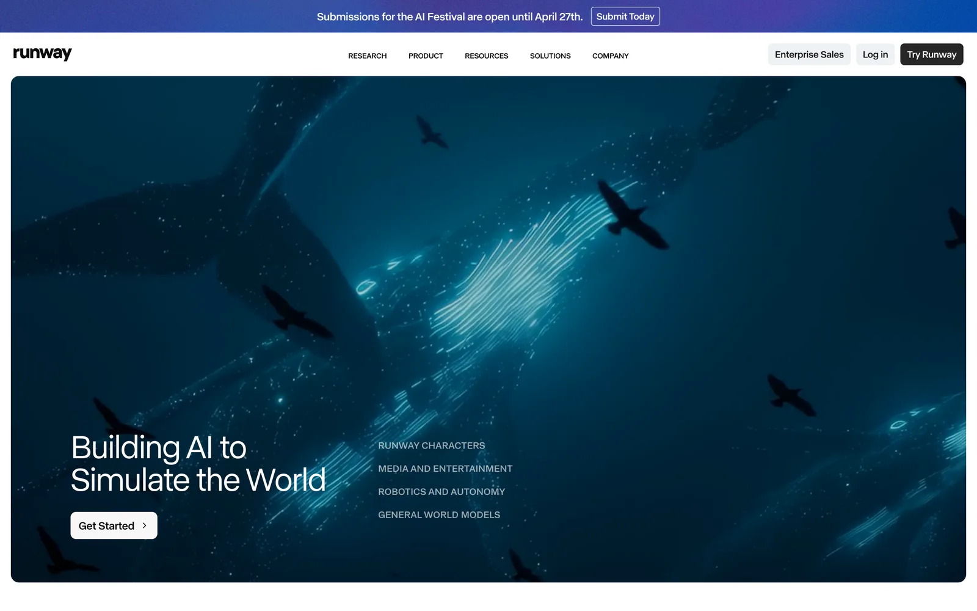Select ROBOTICS AND AUTONOMY
The height and width of the screenshot is (611, 977).
(x=441, y=491)
